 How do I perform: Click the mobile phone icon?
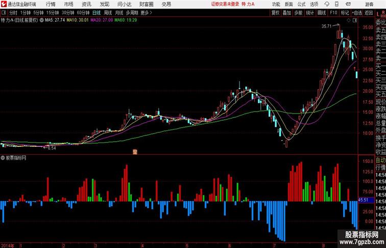pos(336,4)
